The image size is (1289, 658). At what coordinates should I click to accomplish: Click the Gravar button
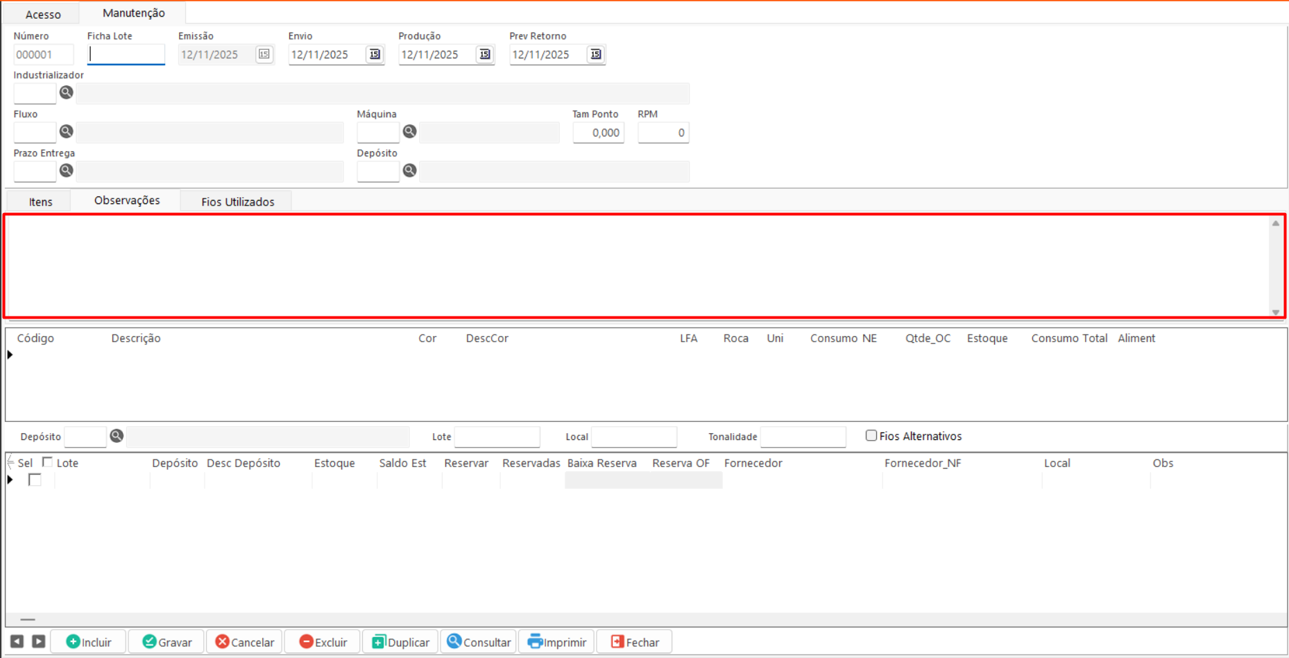167,642
